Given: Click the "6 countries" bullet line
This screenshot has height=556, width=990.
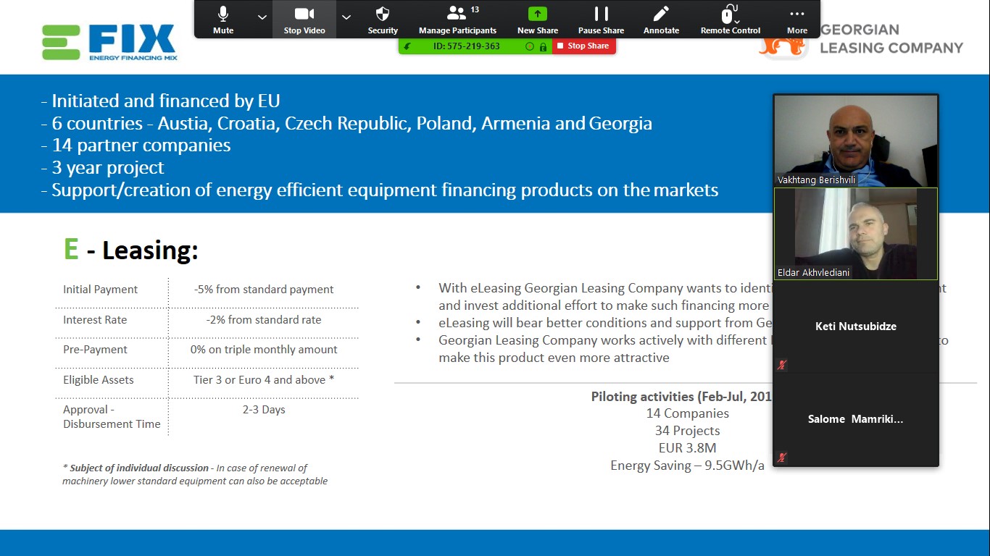Looking at the screenshot, I should pos(346,123).
